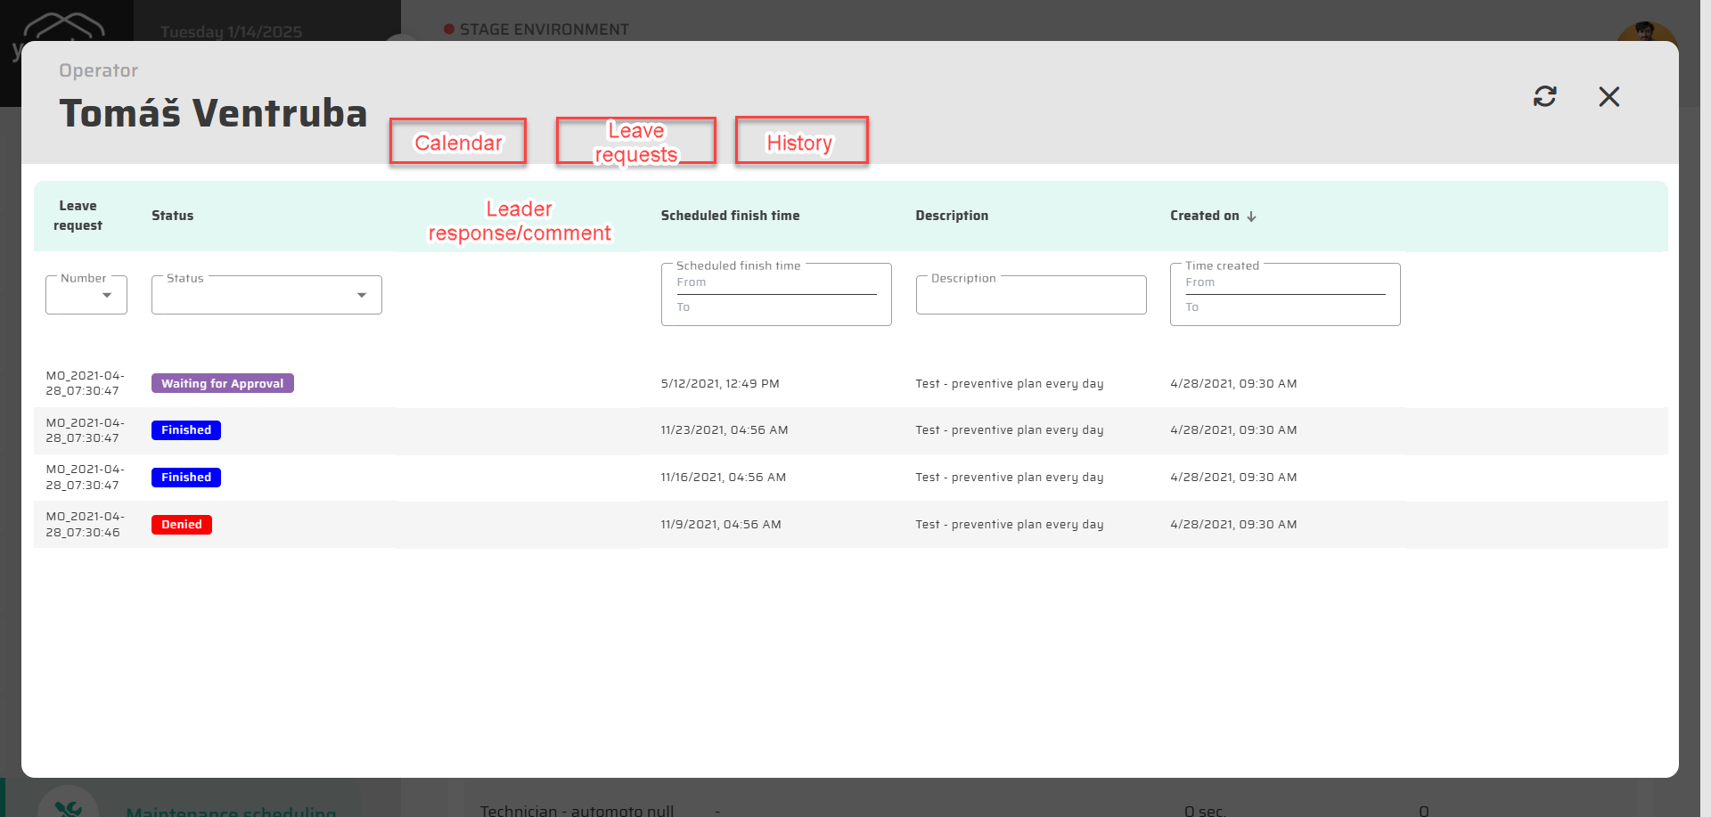Click the Created on sort arrow
Screen dimensions: 1711x817
1251,217
